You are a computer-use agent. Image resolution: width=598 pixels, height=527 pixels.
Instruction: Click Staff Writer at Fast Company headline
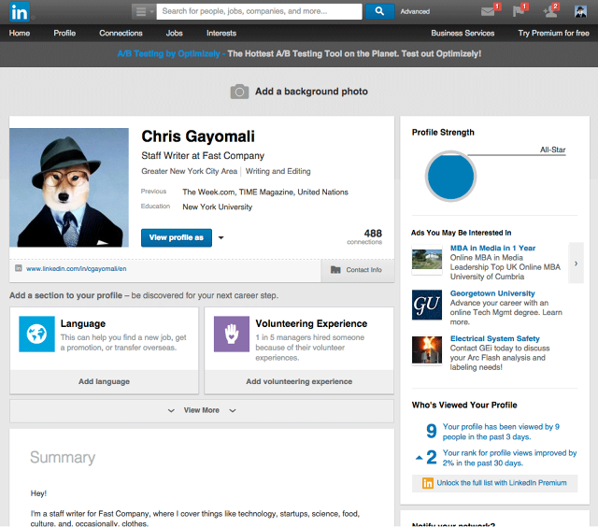click(x=203, y=156)
